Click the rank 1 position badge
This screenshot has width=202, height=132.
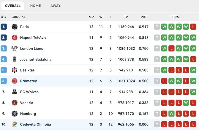coord(4,27)
